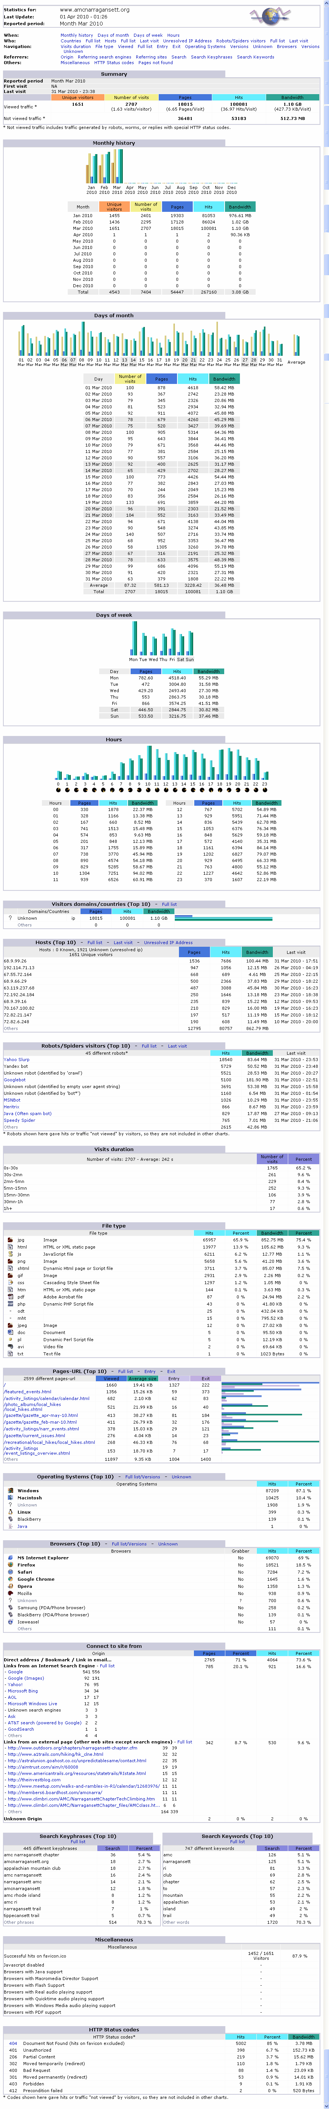Open the Miscellaneous navigation link
This screenshot has height=2109, width=329.
pos(75,62)
